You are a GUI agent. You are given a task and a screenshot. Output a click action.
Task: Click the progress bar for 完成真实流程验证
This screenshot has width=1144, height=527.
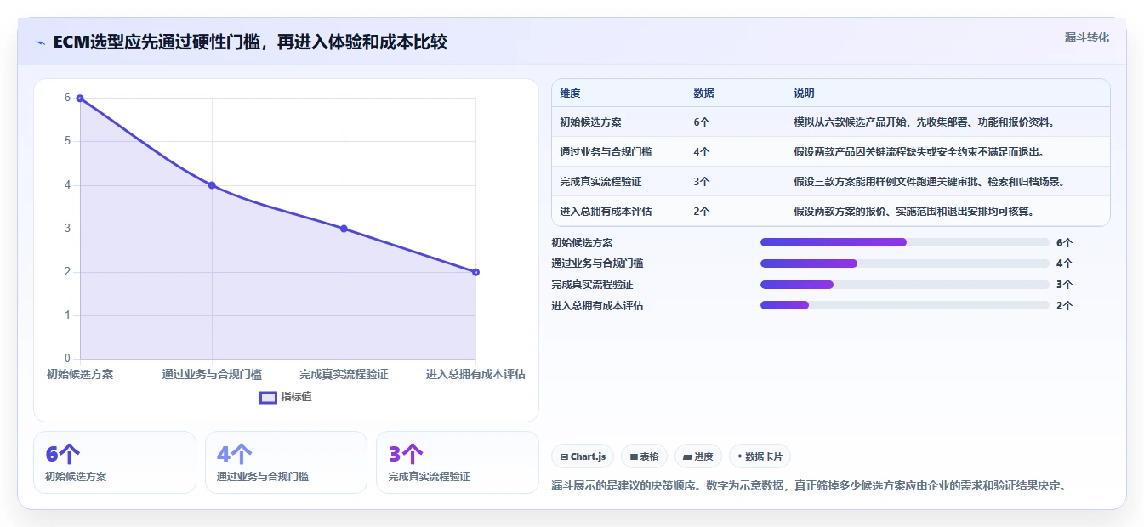904,285
